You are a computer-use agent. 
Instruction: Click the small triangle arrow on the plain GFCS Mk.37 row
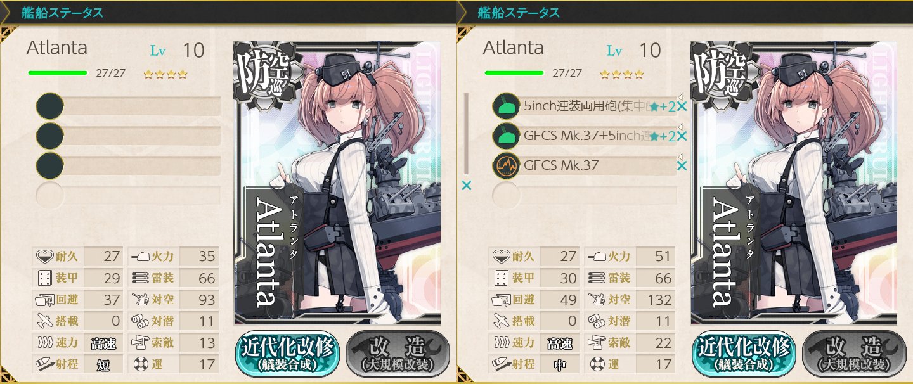coord(680,157)
